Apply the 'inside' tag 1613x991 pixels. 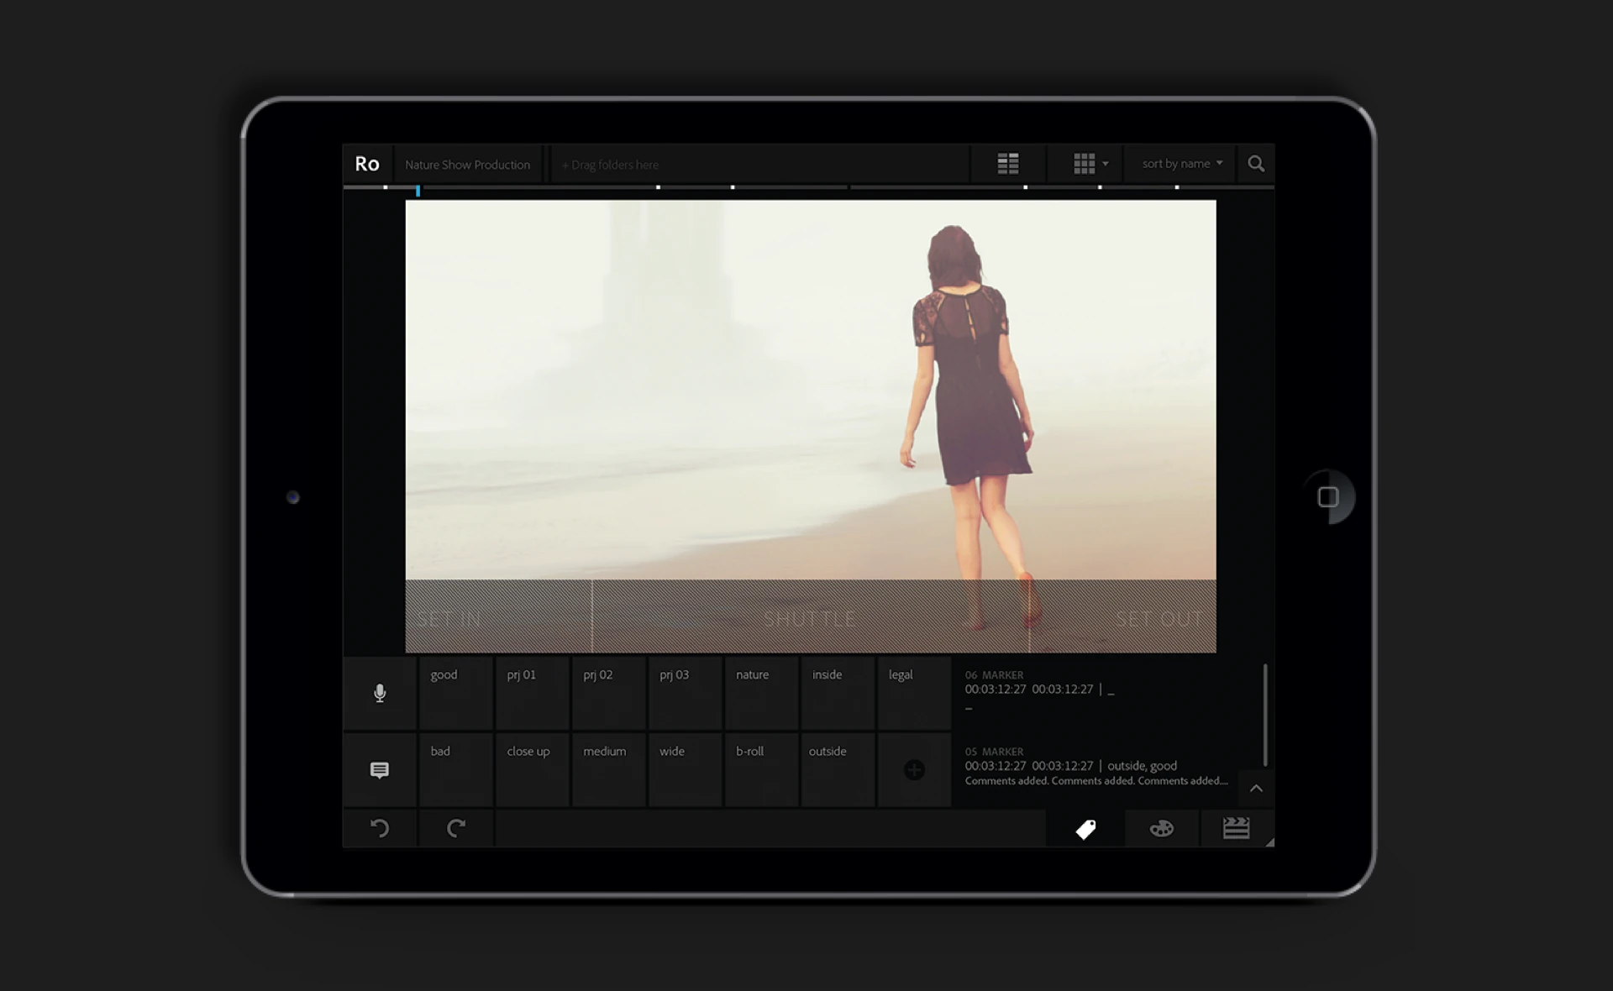(838, 694)
